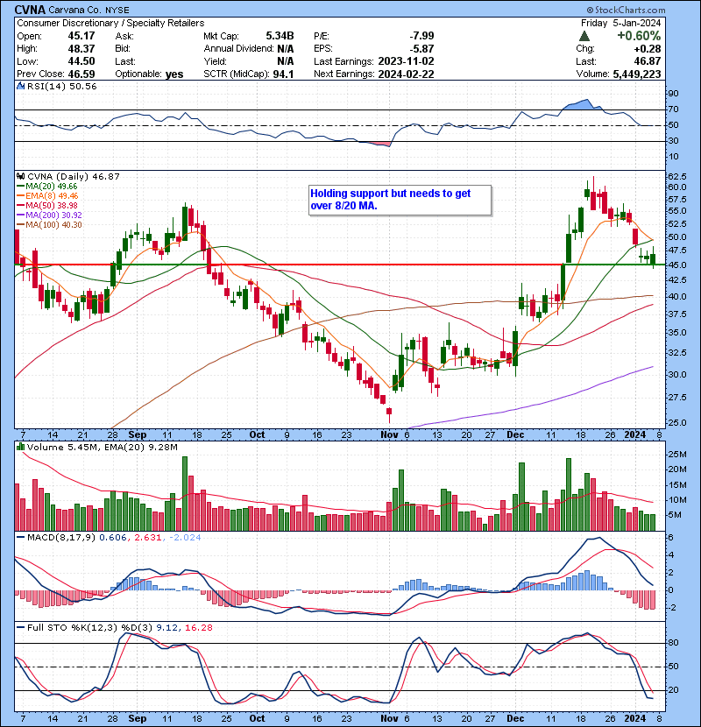Click the MA(100) 40.30 legend entry
The width and height of the screenshot is (701, 727).
click(49, 225)
